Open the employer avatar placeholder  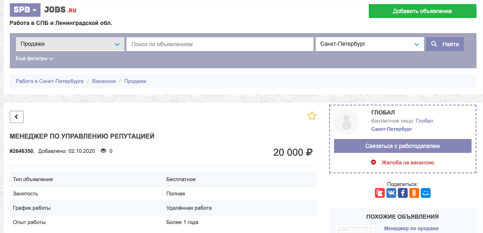347,122
